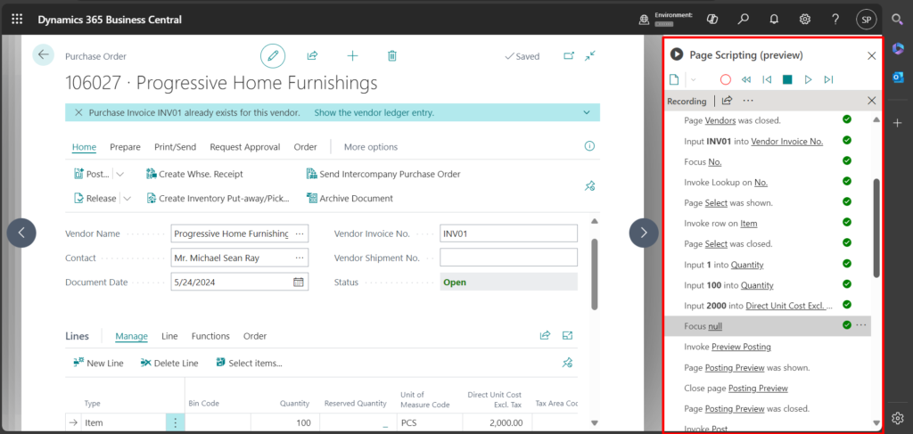
Task: Open dropdown next to new recording
Action: [x=693, y=79]
